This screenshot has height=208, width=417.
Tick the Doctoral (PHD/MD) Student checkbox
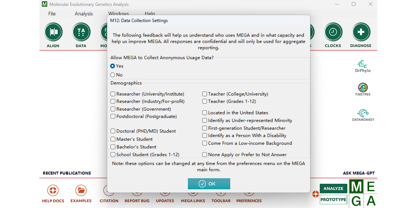tap(113, 131)
